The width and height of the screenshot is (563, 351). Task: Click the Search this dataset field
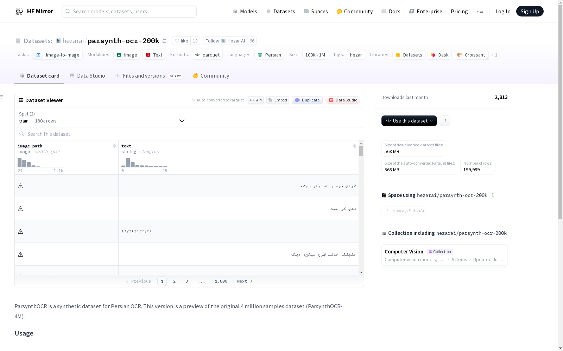click(x=189, y=134)
